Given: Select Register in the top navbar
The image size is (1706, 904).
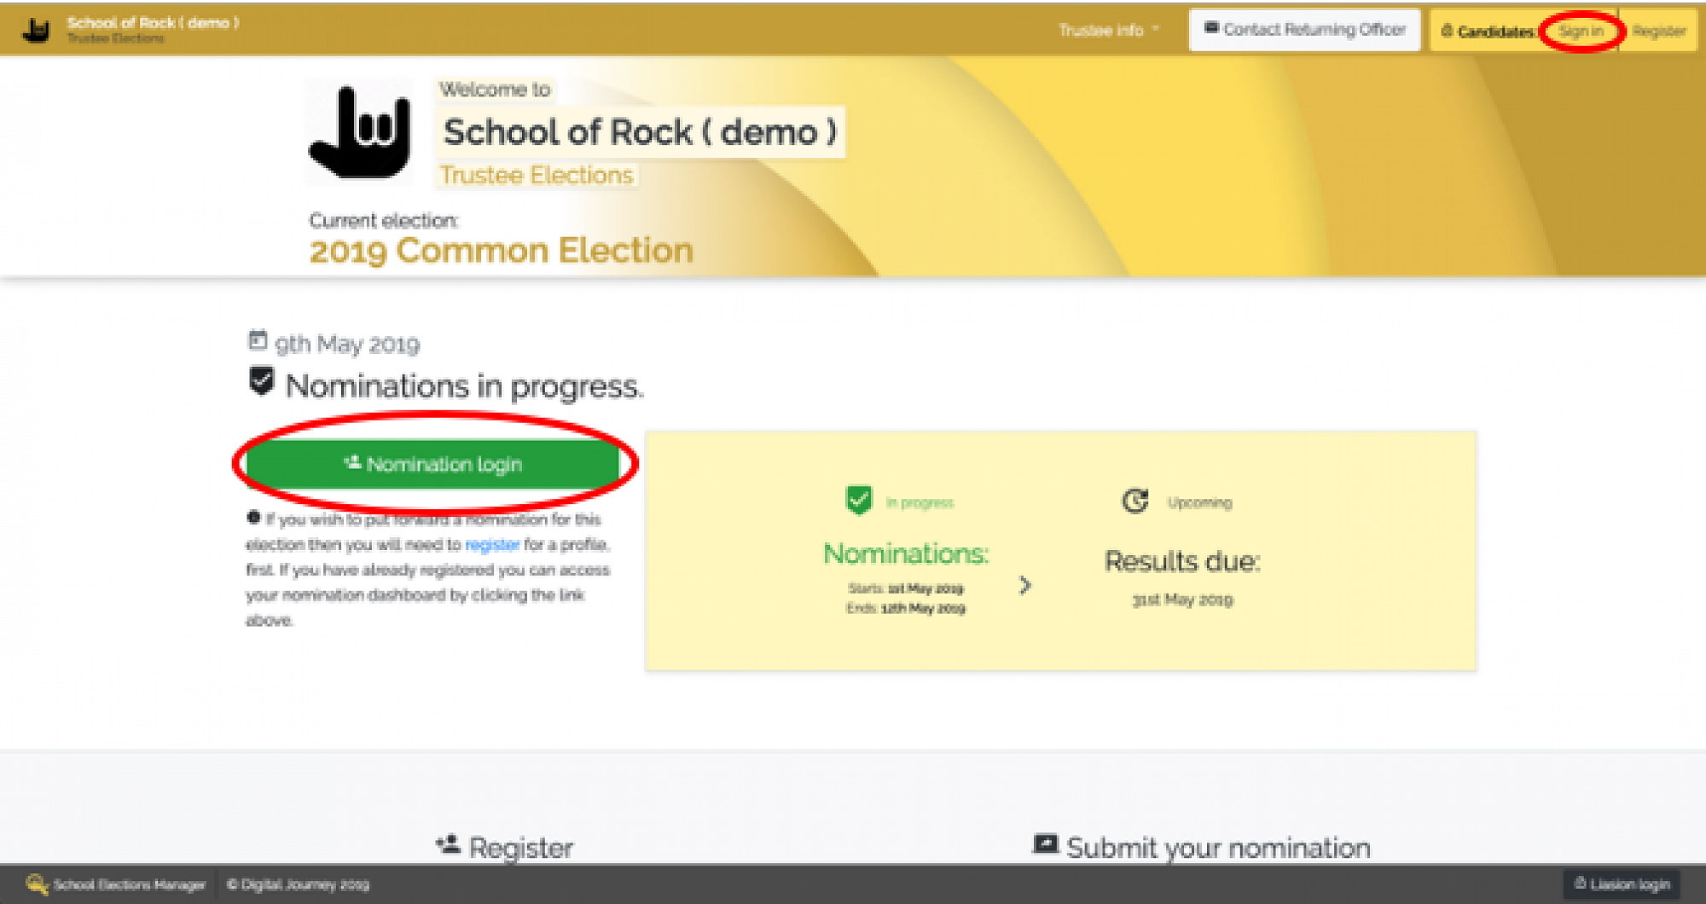Looking at the screenshot, I should [1658, 32].
